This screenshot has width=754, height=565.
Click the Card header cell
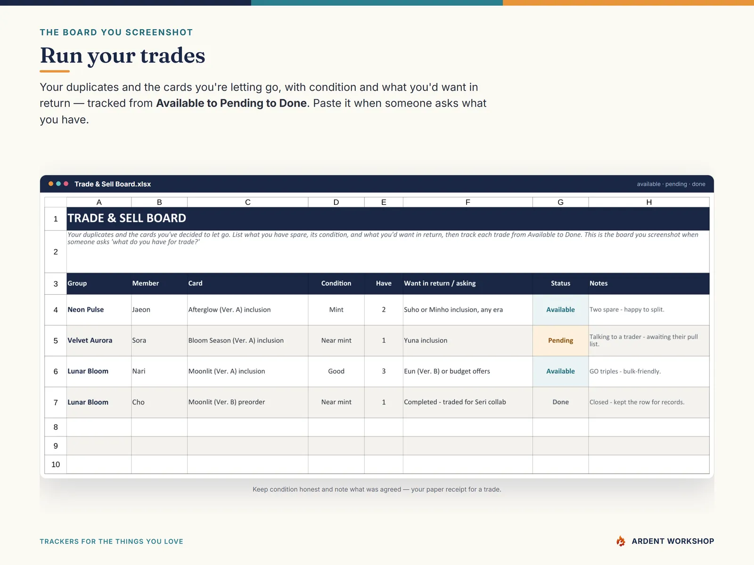248,283
